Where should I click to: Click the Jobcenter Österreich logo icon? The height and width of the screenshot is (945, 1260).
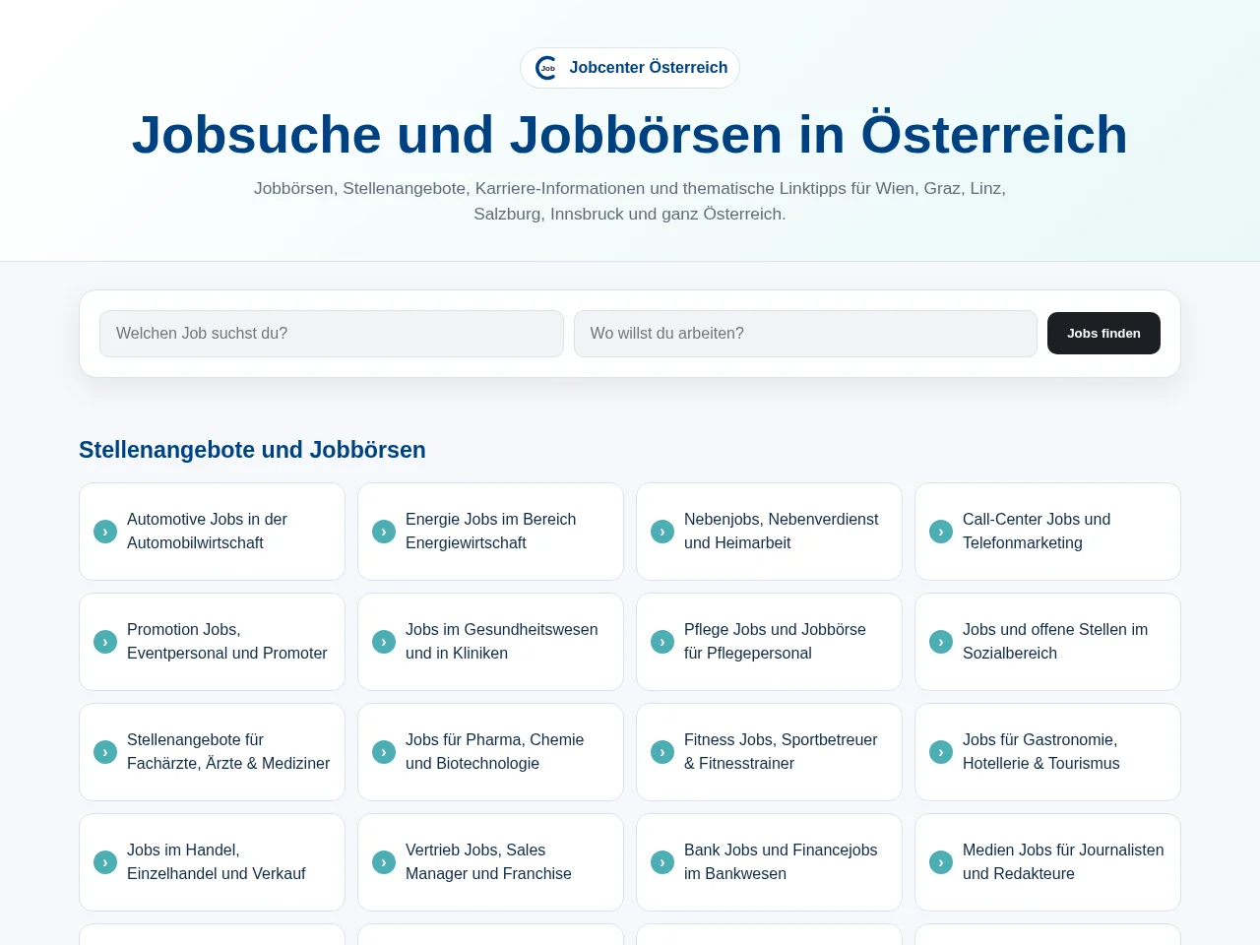[x=546, y=68]
